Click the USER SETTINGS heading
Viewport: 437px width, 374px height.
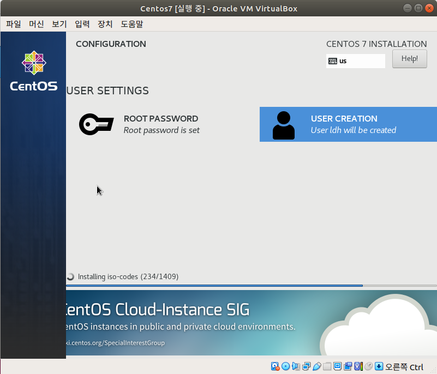pos(107,91)
